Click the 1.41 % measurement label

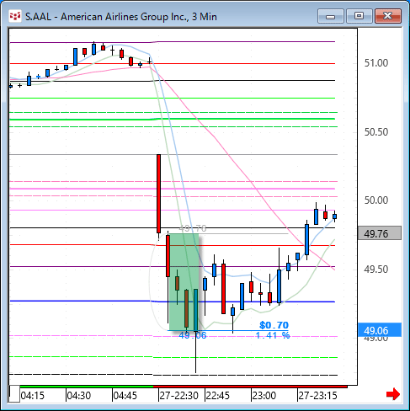[x=273, y=335]
